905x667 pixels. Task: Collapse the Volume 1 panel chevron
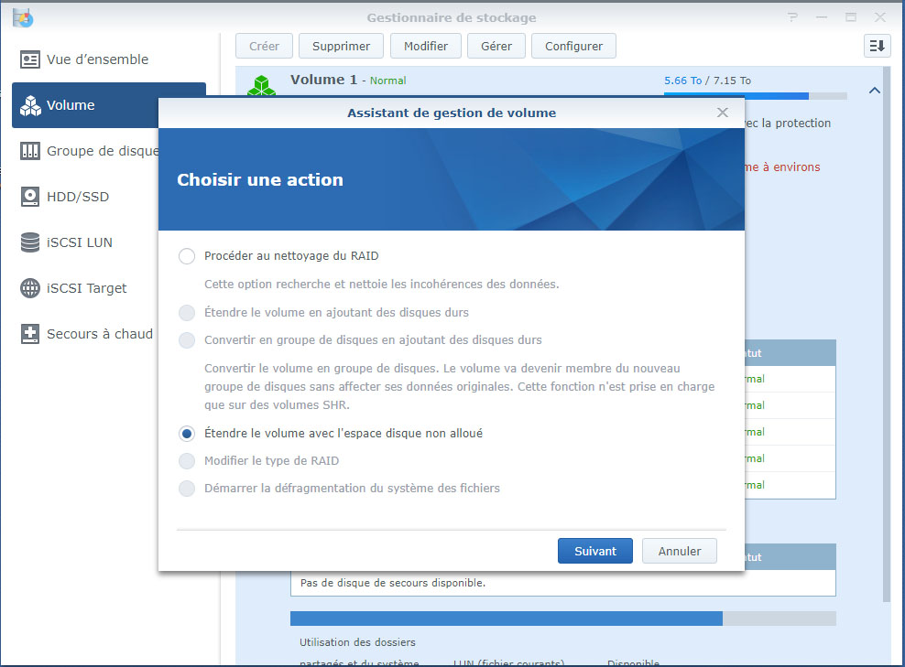[x=875, y=91]
